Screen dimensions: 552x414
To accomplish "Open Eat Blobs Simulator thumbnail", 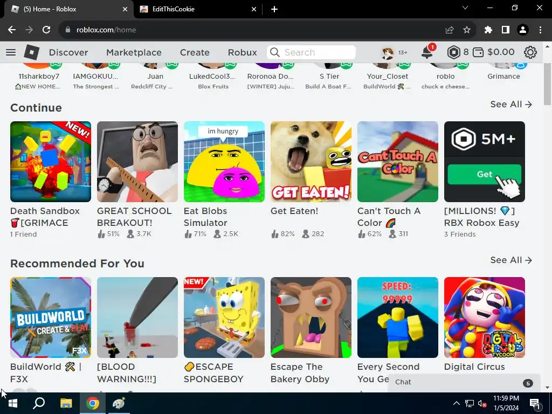I will coord(224,162).
